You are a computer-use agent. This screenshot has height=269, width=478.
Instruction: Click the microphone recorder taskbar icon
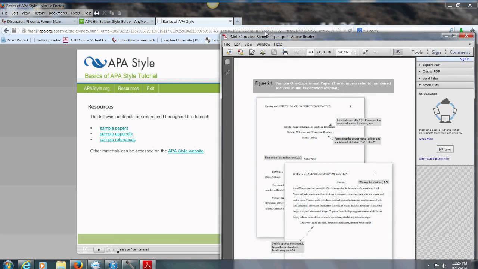pos(130,265)
